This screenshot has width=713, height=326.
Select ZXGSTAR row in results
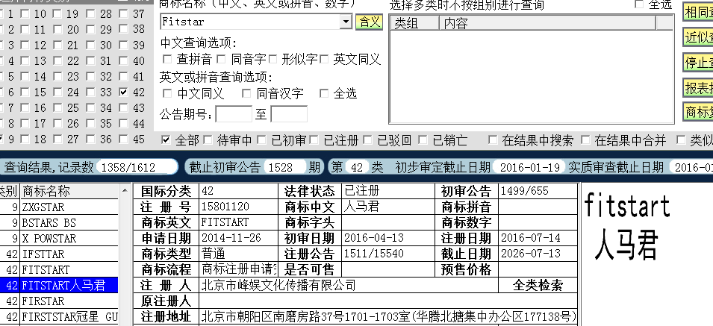tap(59, 207)
